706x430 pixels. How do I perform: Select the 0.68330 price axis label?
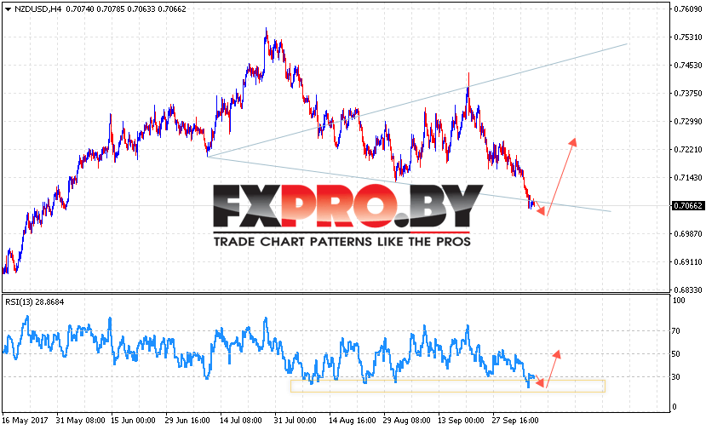tap(687, 290)
